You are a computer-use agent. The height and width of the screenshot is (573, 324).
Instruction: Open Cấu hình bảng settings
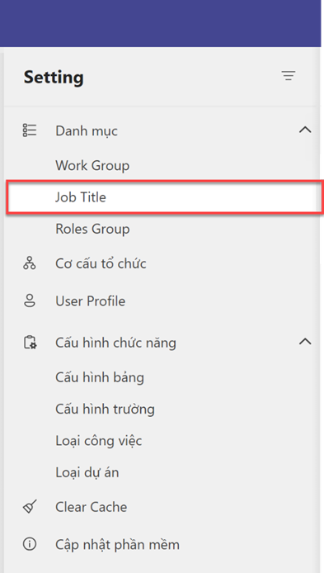tap(100, 377)
